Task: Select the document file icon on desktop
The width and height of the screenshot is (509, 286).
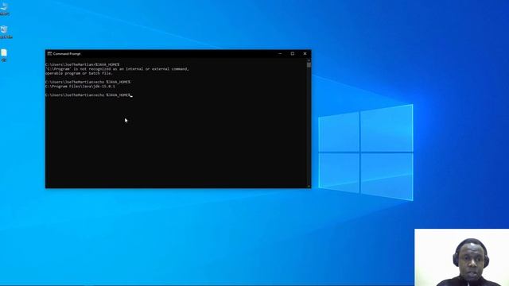Action: click(4, 55)
